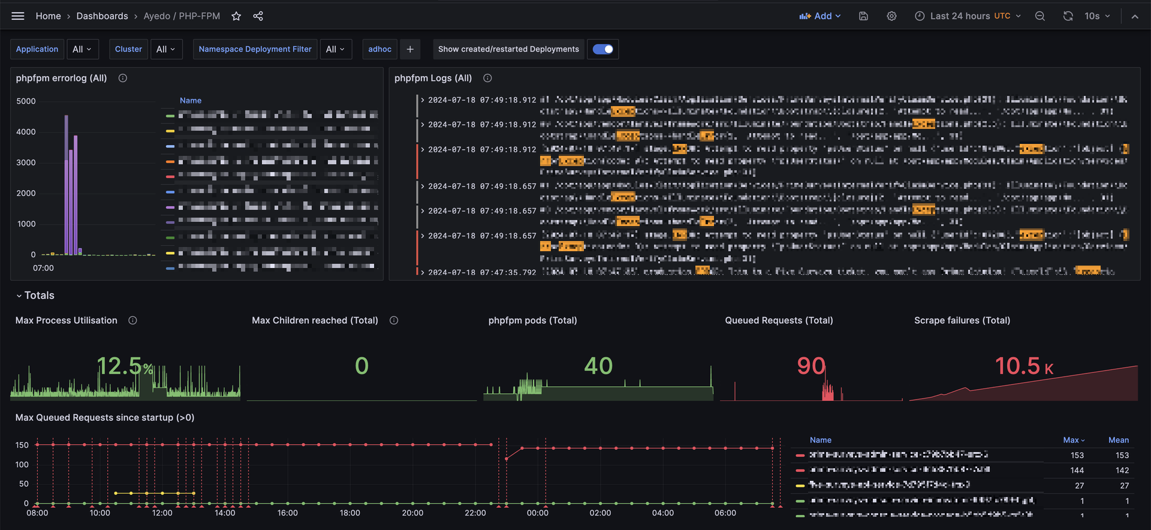Screen dimensions: 1151x530
Task: Click Max Queued Requests since startup title
Action: [x=105, y=417]
